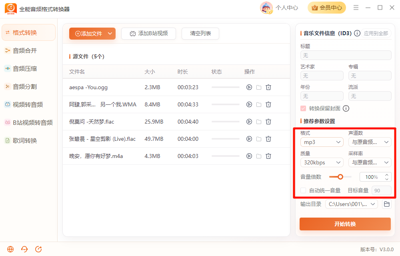400x256 pixels.
Task: Delete 星空剪影 (Live).flac from list
Action: click(268, 139)
